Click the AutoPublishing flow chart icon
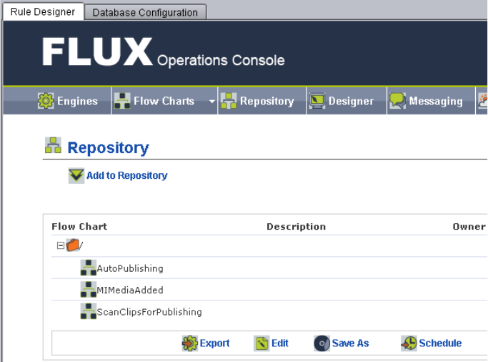Viewport: 488px width, 362px height. (x=89, y=268)
